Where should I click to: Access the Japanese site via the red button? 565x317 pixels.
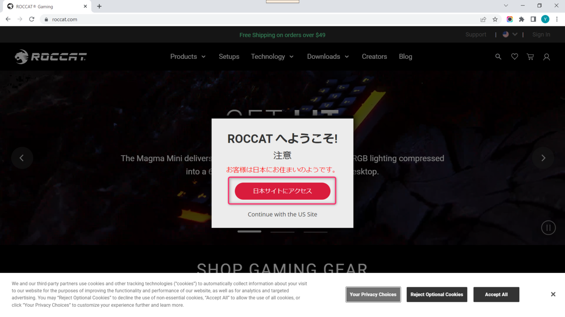click(282, 191)
